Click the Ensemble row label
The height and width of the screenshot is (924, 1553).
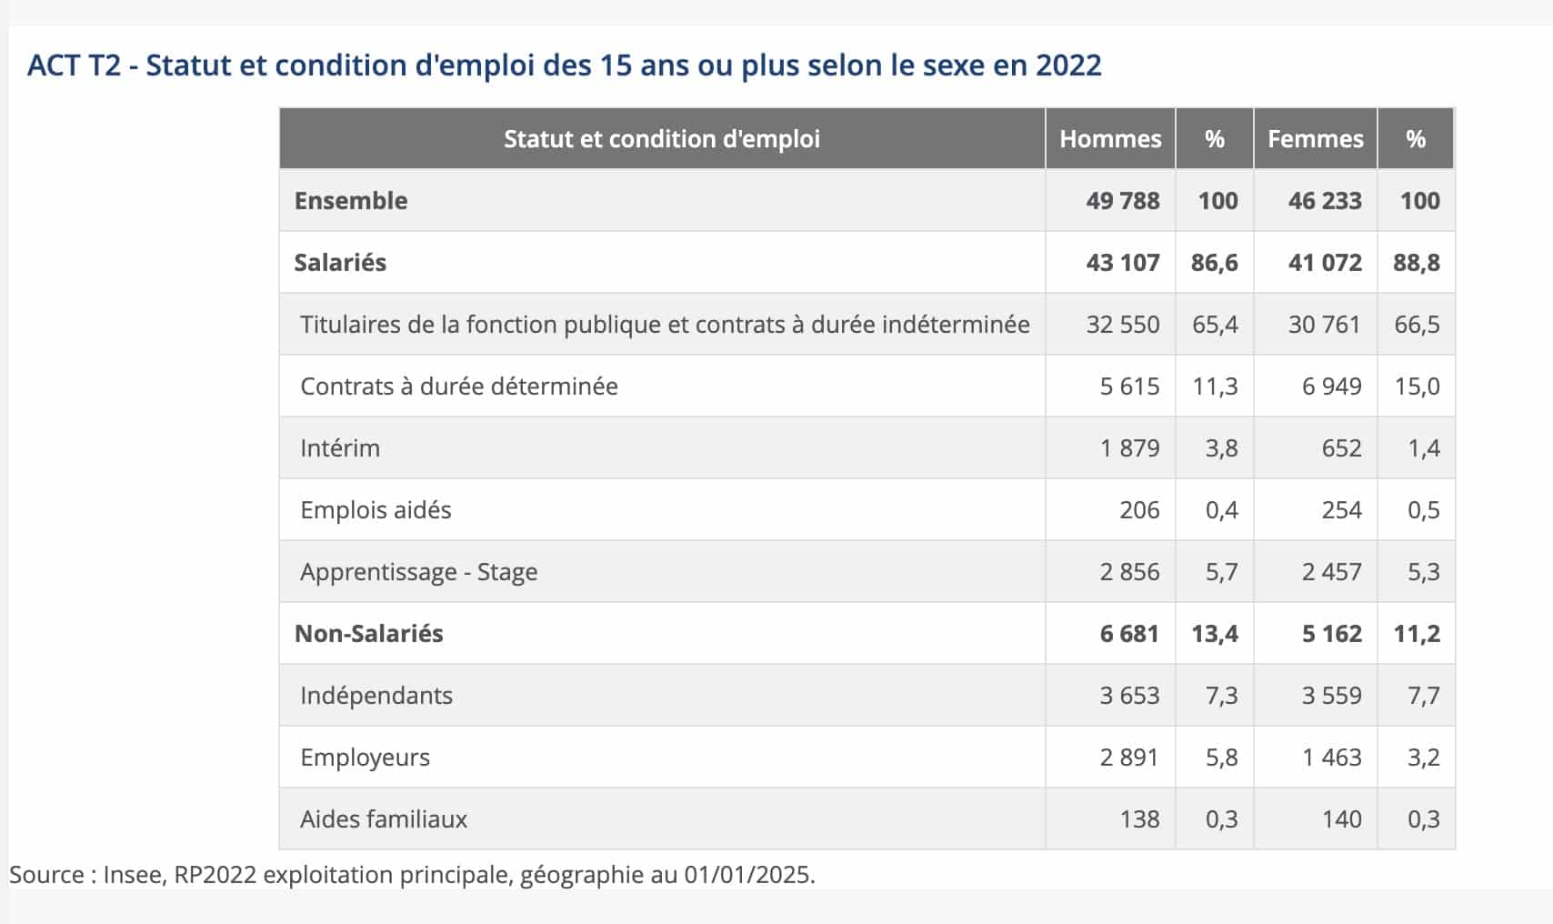coord(351,201)
